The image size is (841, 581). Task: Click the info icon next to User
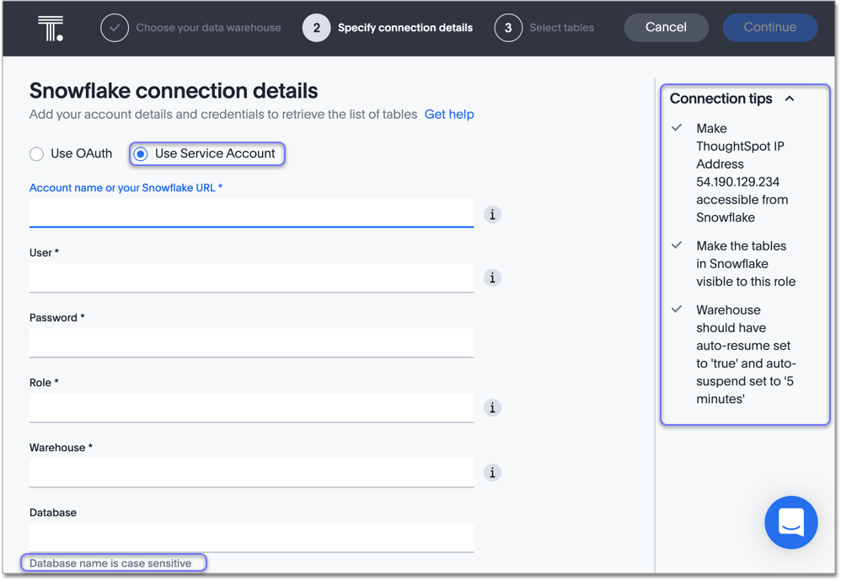click(x=492, y=277)
